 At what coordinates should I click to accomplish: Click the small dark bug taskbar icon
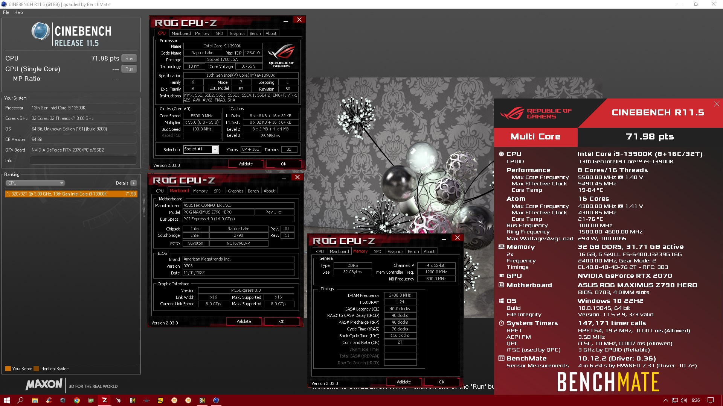(146, 400)
